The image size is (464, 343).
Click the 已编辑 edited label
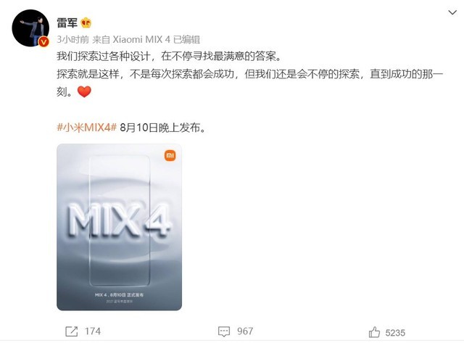pos(186,39)
